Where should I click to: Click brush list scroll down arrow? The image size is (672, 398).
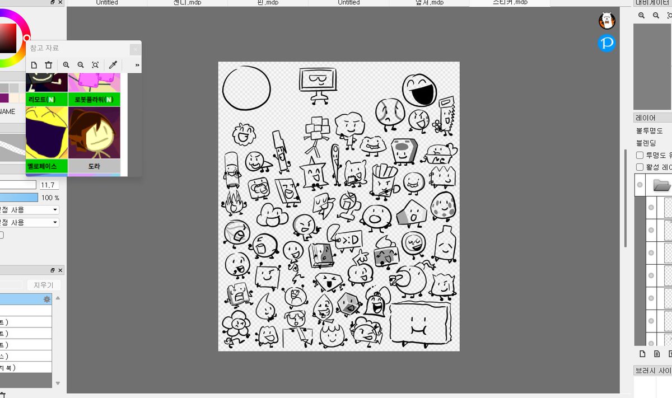pos(58,383)
